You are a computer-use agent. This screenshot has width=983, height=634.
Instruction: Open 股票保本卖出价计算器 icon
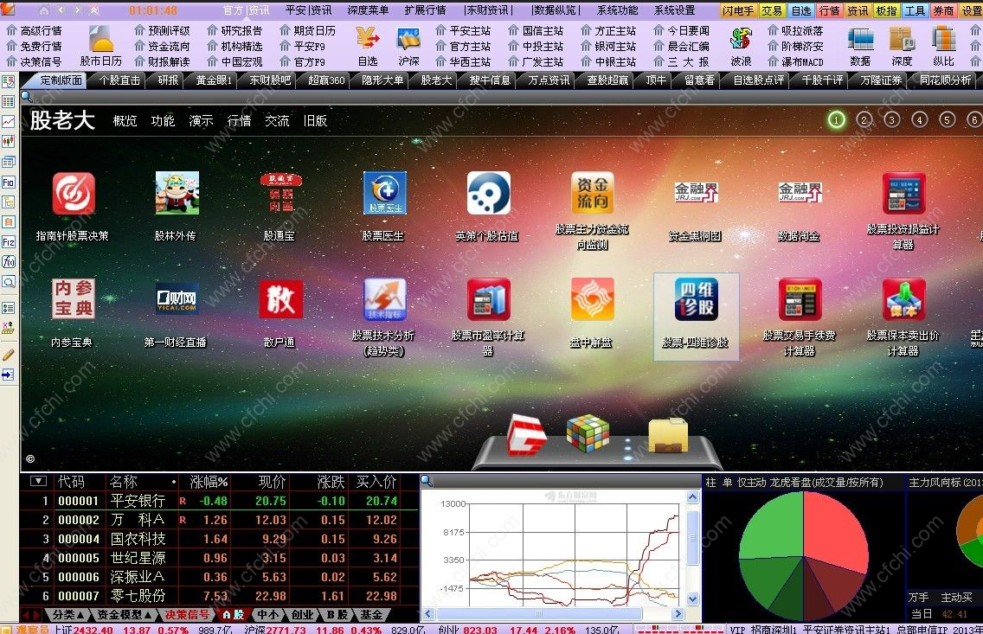(903, 299)
